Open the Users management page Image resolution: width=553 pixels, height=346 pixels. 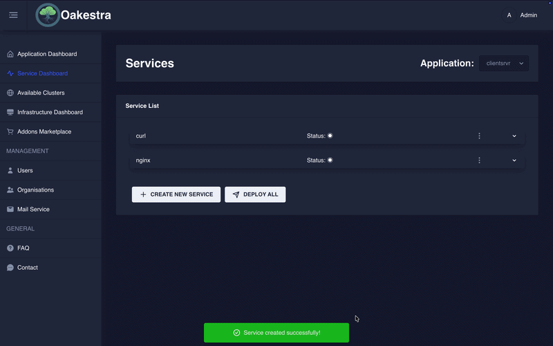(25, 170)
